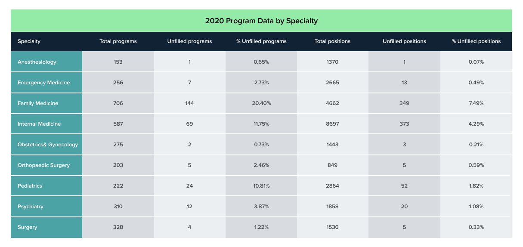Click the Unfilled positions header
This screenshot has height=247, width=523.
point(404,41)
